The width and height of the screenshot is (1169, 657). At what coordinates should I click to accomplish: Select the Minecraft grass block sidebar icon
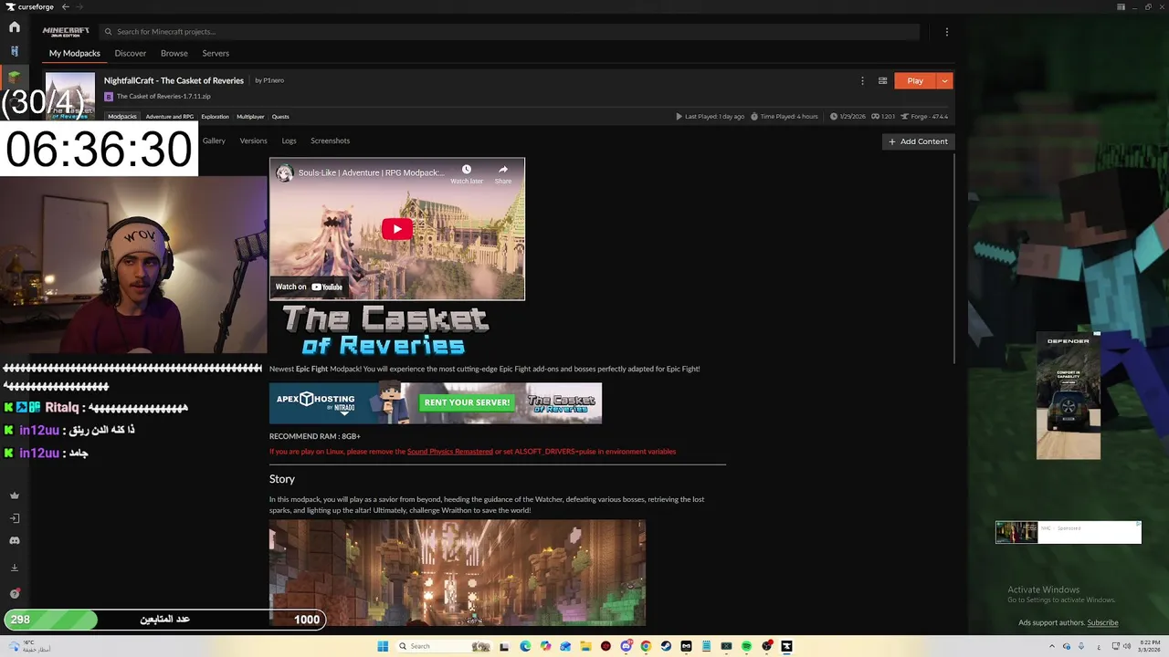(15, 77)
